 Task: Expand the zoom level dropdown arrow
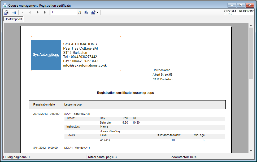click(x=98, y=13)
